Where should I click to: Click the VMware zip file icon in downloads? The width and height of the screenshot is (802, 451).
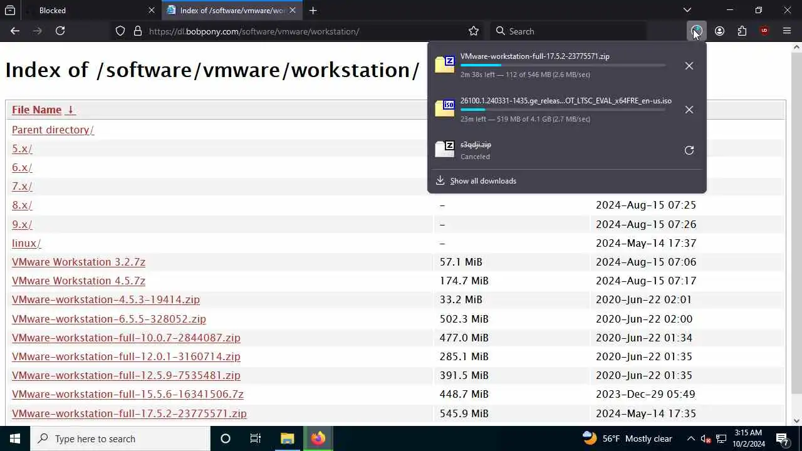(x=445, y=65)
